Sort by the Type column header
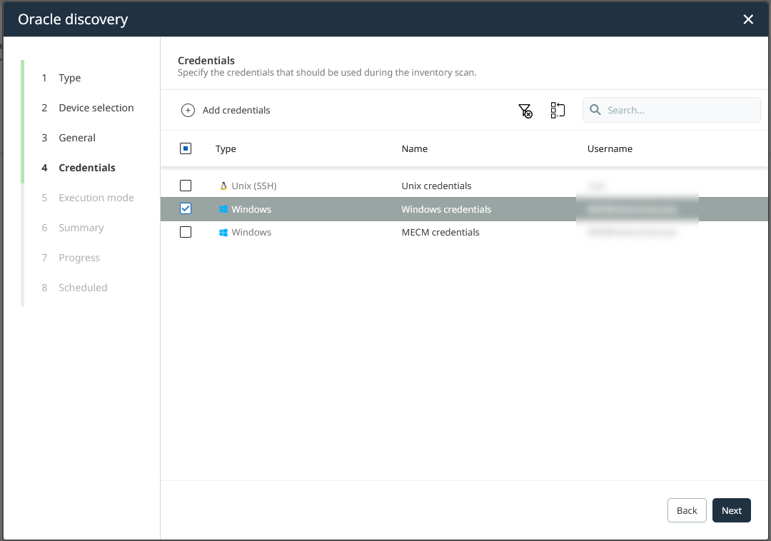 (226, 148)
